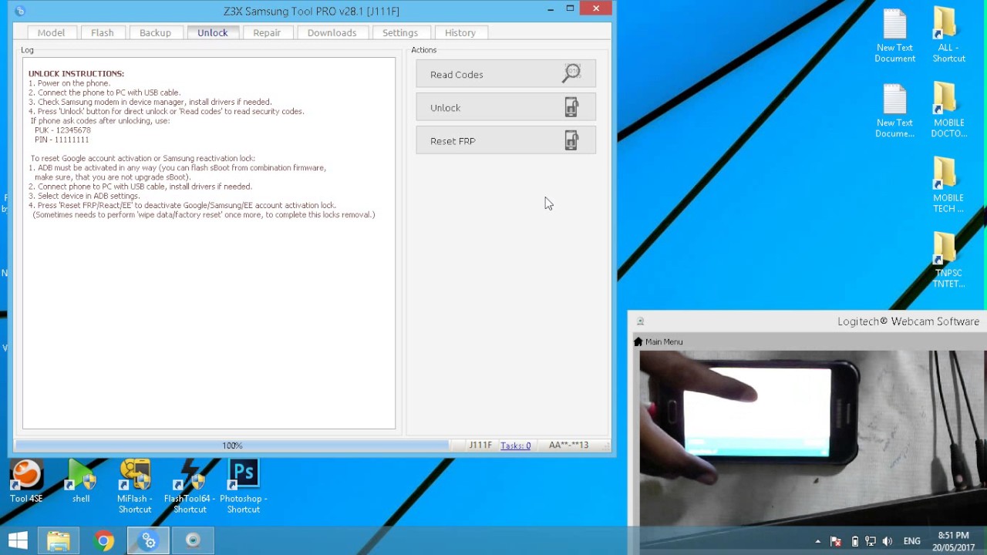Switch the ENG input language
This screenshot has height=555, width=987.
tap(911, 541)
